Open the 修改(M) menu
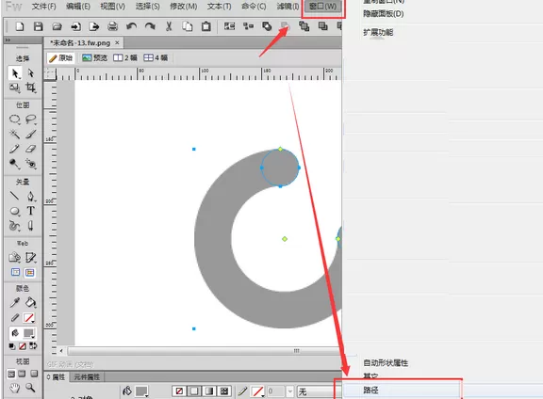 (183, 7)
